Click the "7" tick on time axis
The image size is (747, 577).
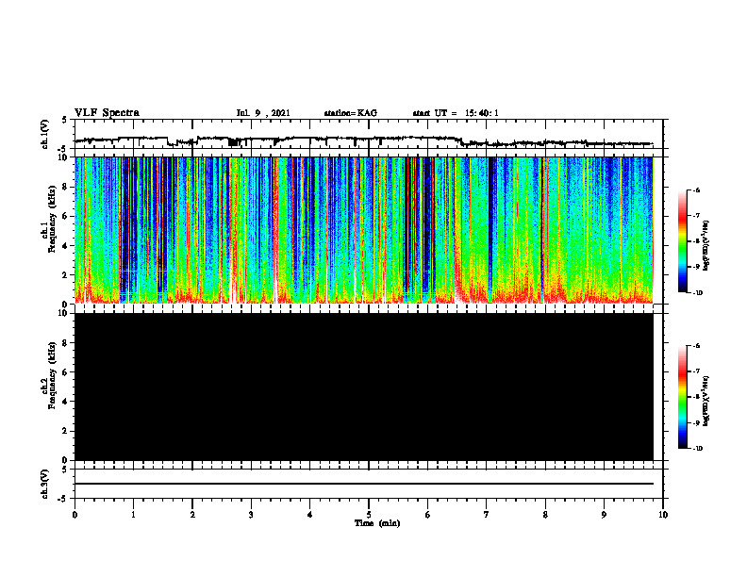point(487,515)
